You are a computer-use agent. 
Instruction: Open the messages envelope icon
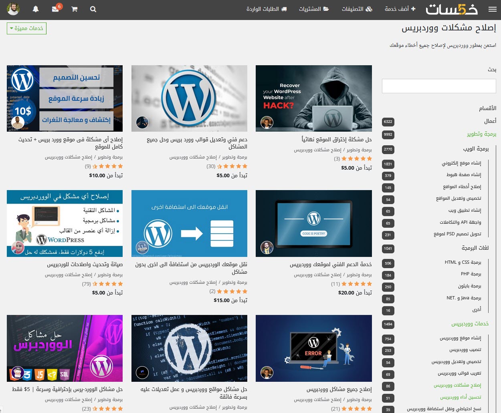(x=55, y=9)
